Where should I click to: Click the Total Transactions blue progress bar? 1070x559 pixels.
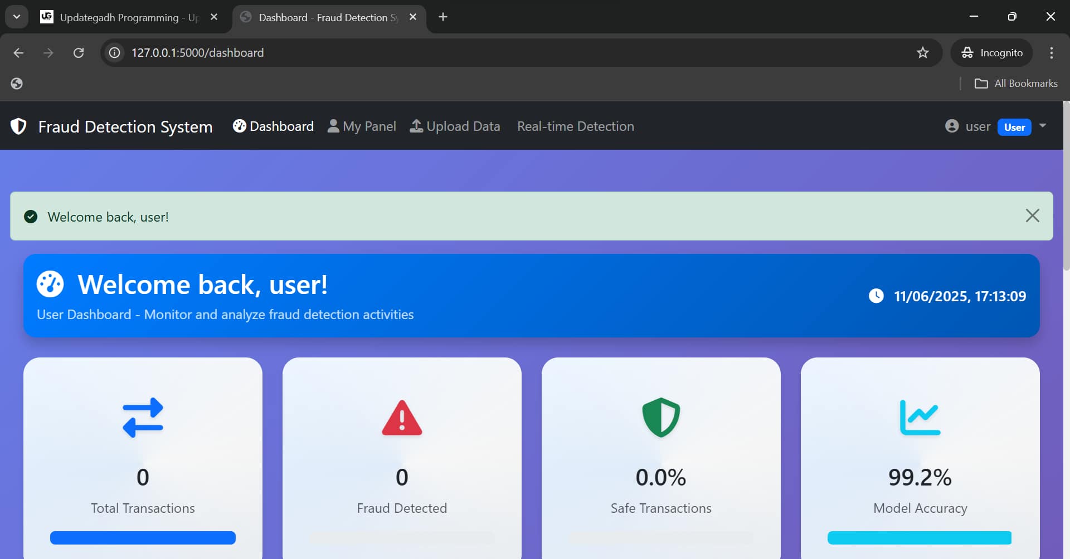pos(143,537)
